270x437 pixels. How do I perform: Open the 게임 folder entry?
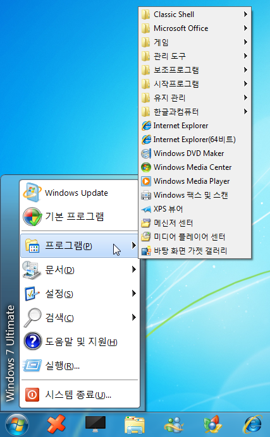click(195, 42)
